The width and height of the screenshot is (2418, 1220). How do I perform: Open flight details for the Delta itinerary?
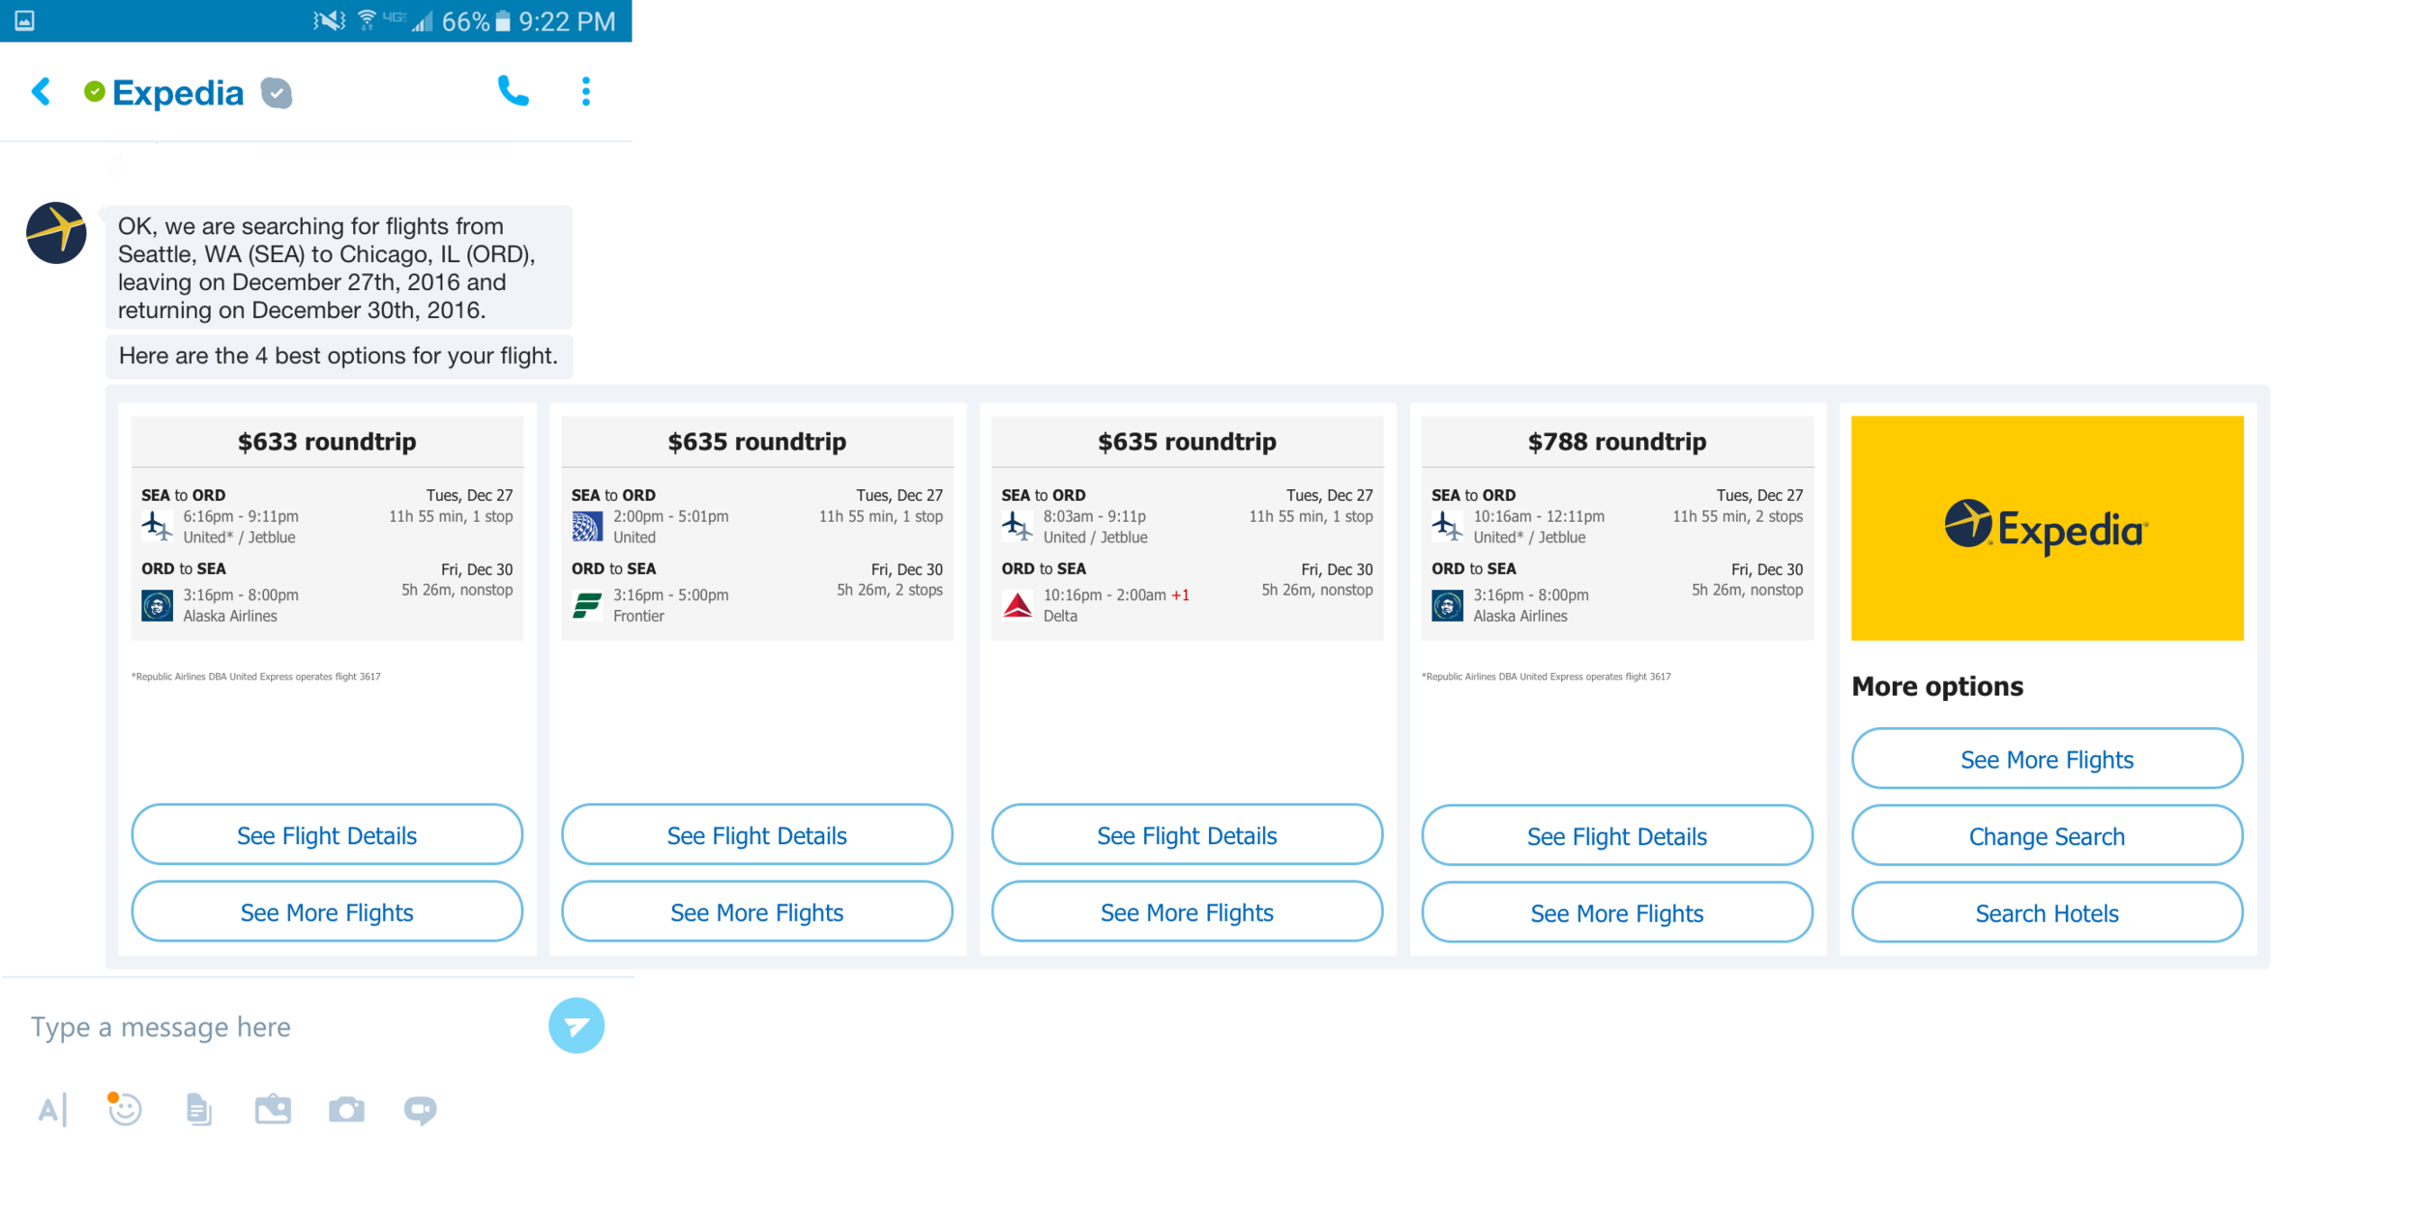point(1187,834)
